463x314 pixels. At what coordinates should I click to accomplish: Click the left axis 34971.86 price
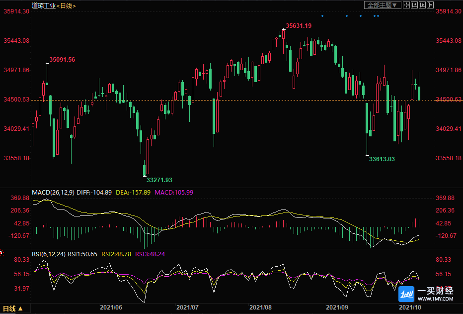pyautogui.click(x=16, y=70)
